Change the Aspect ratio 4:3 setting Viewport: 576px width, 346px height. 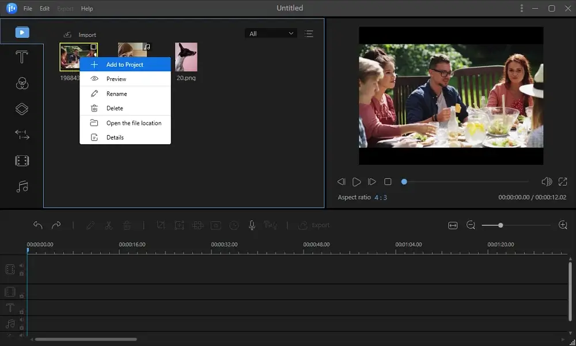[x=381, y=197]
